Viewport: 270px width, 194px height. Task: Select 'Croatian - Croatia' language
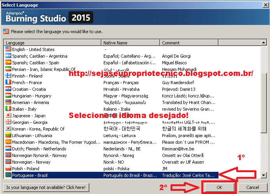[29, 89]
